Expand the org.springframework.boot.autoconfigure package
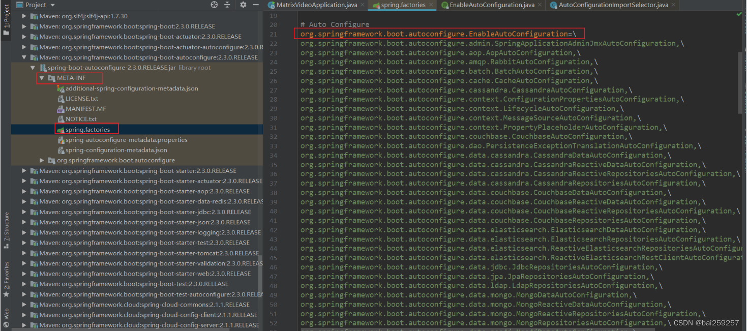This screenshot has height=331, width=747. click(43, 160)
